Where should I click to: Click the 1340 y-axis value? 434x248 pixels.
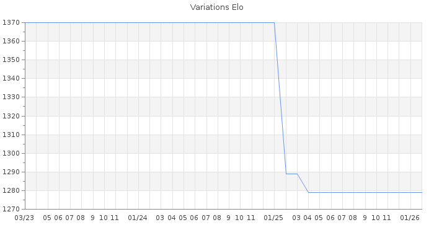click(x=11, y=78)
